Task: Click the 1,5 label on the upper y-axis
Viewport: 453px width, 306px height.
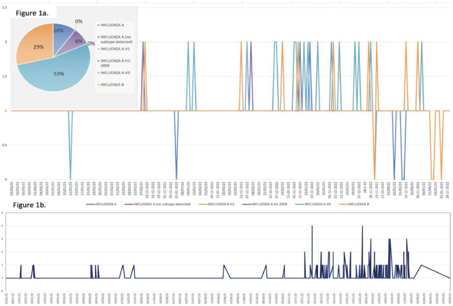Action: tap(5, 77)
